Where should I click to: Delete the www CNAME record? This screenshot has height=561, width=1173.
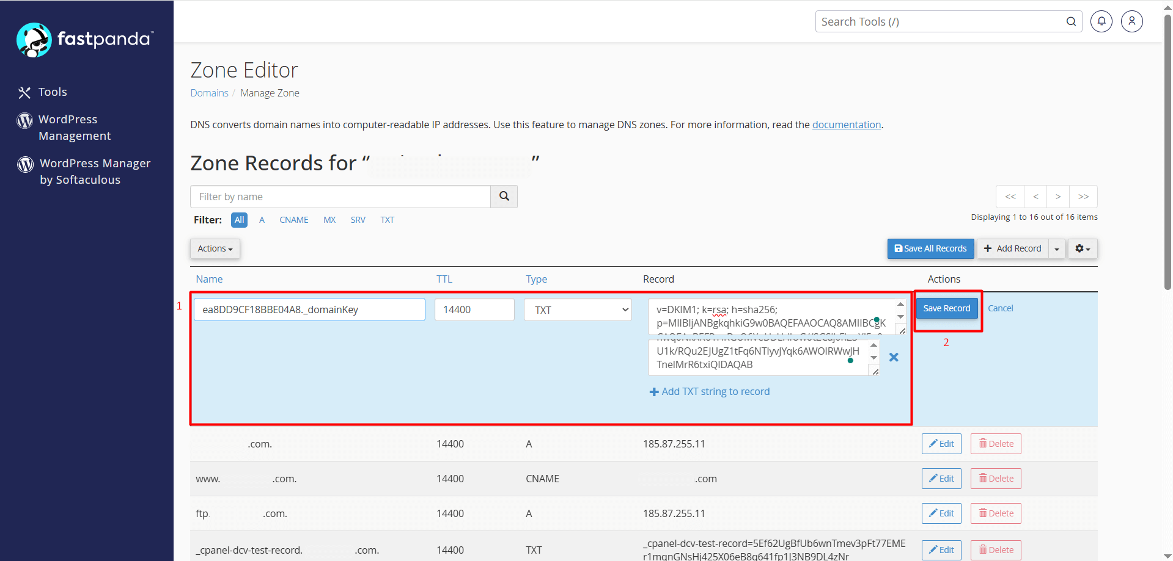[996, 479]
